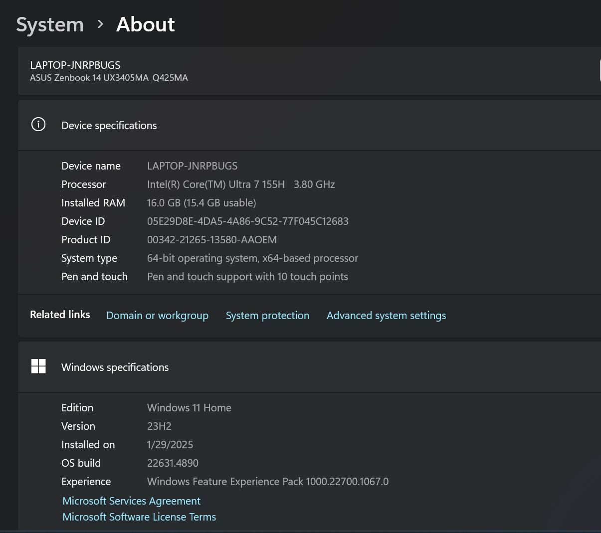The image size is (601, 533).
Task: Click the Installed RAM label
Action: pyautogui.click(x=93, y=203)
